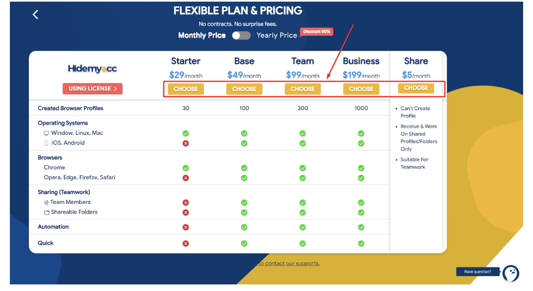Click the green check for Business Chrome
The height and width of the screenshot is (291, 533).
pos(361,168)
